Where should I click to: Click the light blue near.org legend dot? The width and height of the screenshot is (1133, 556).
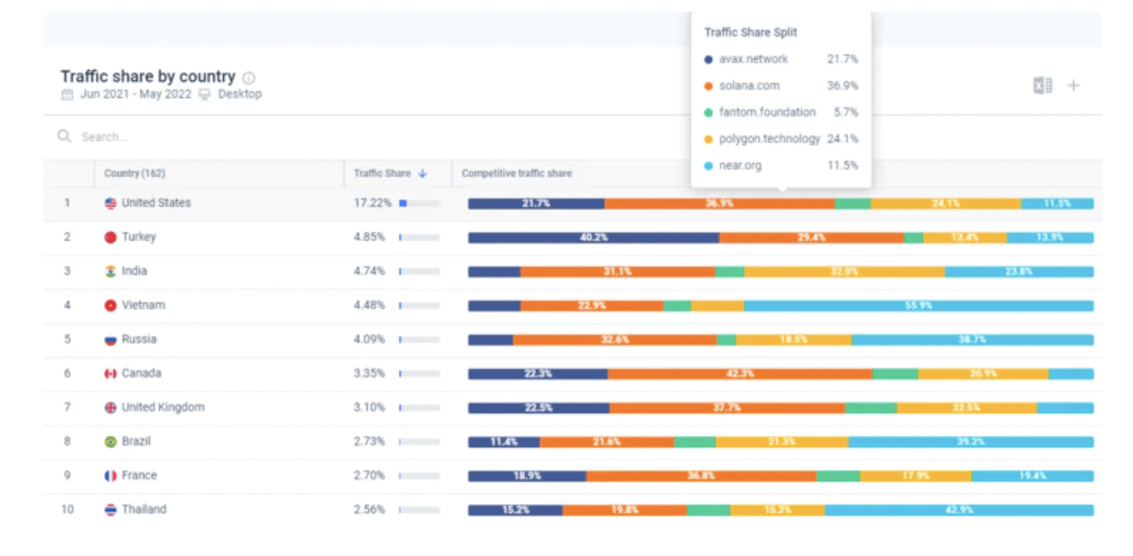point(709,166)
